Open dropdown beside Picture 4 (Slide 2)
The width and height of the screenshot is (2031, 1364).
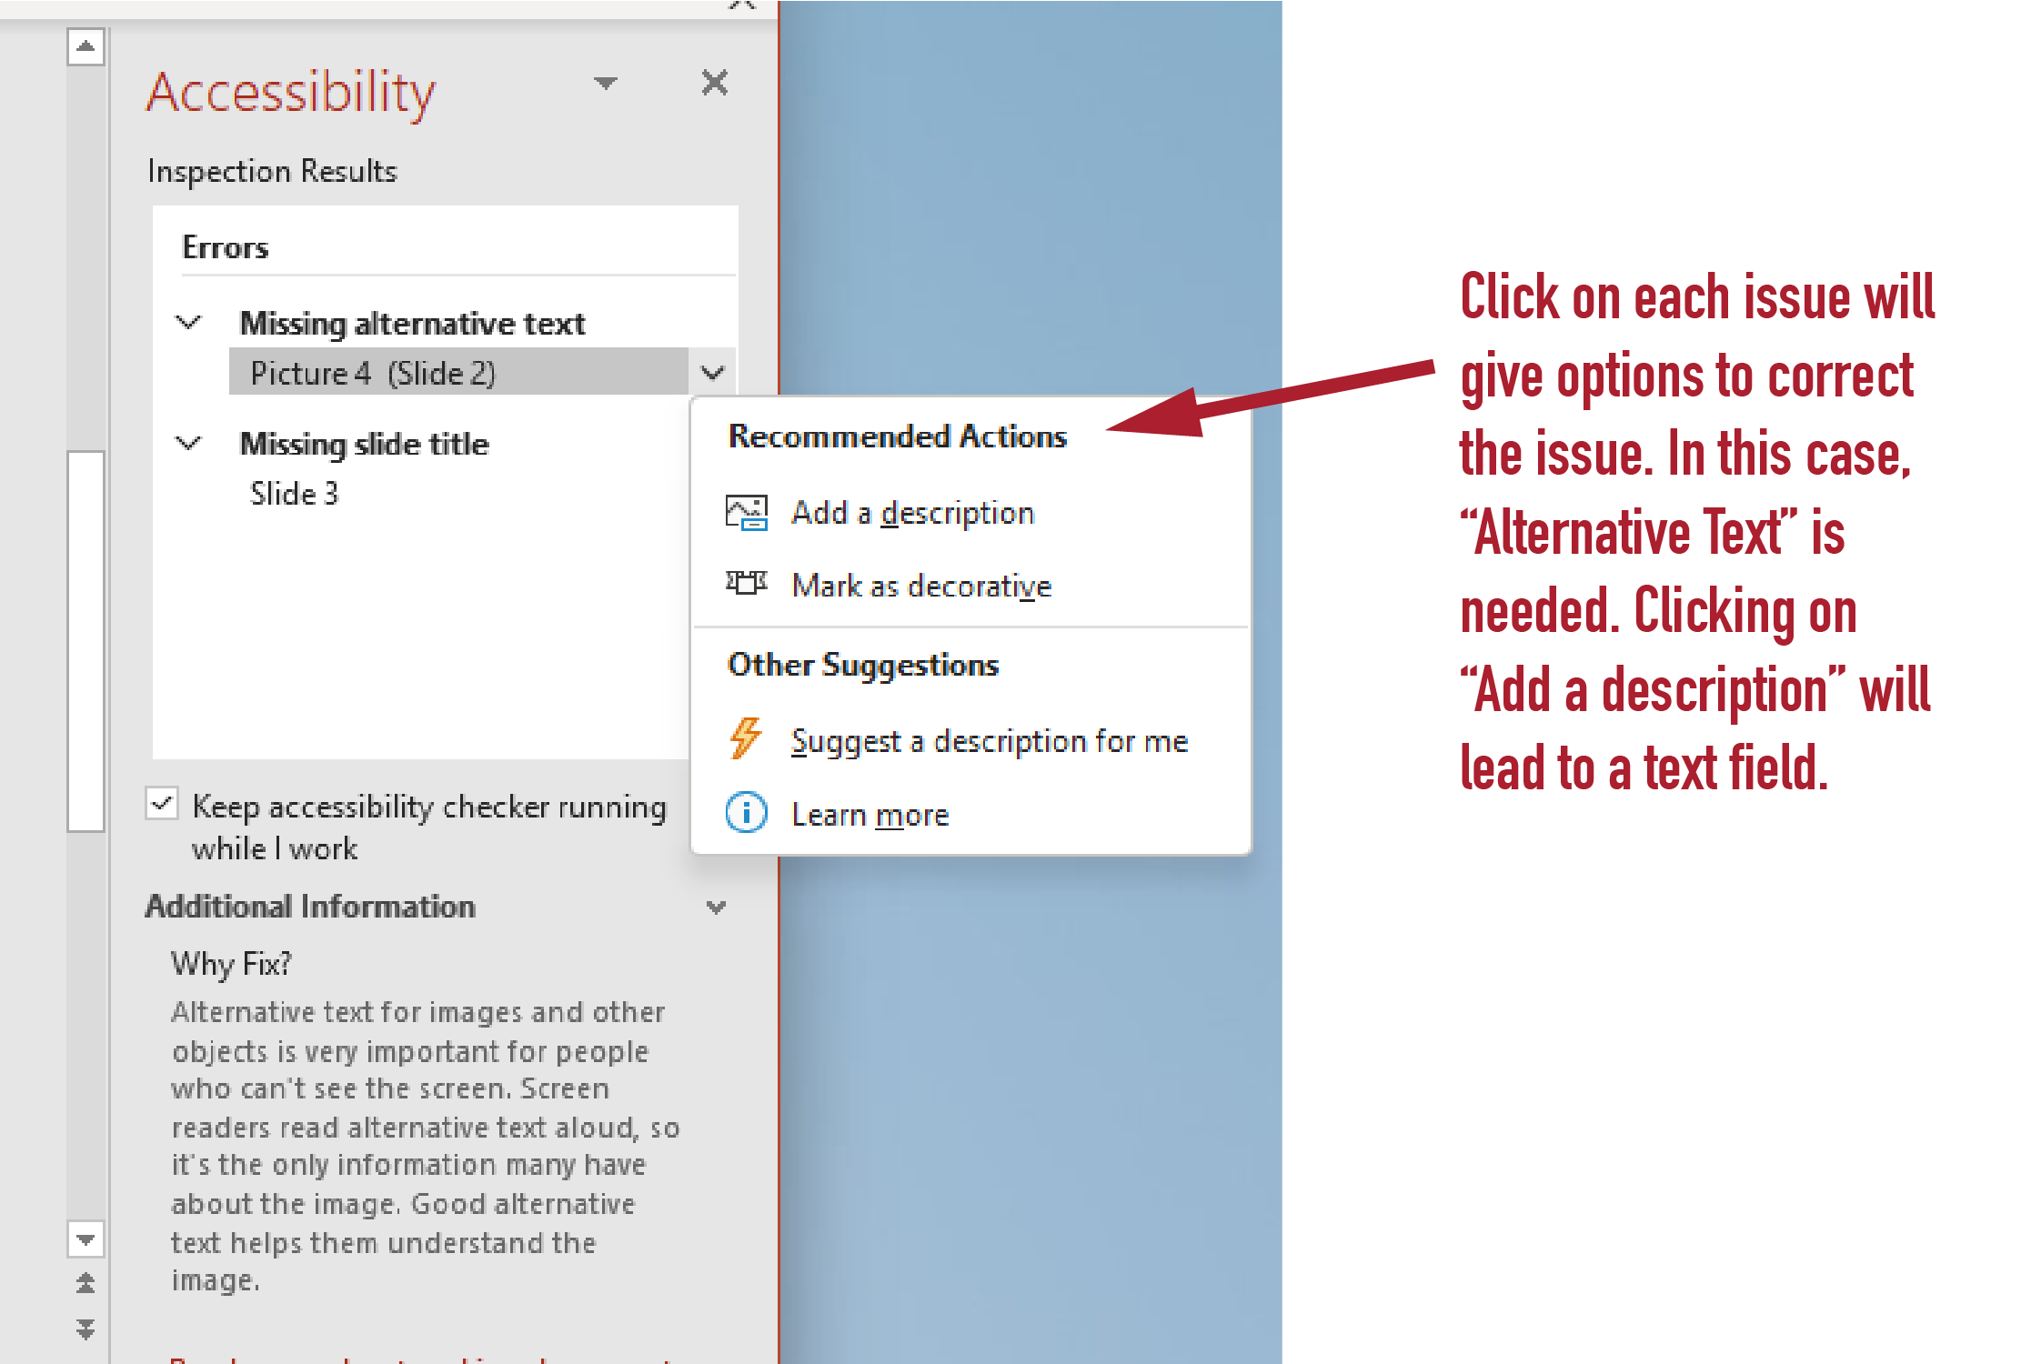(x=712, y=372)
